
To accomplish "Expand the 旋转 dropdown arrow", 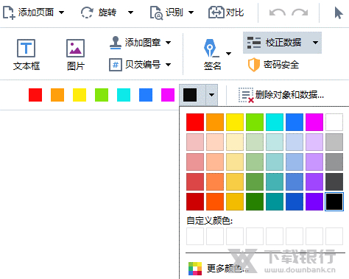I will [x=131, y=13].
